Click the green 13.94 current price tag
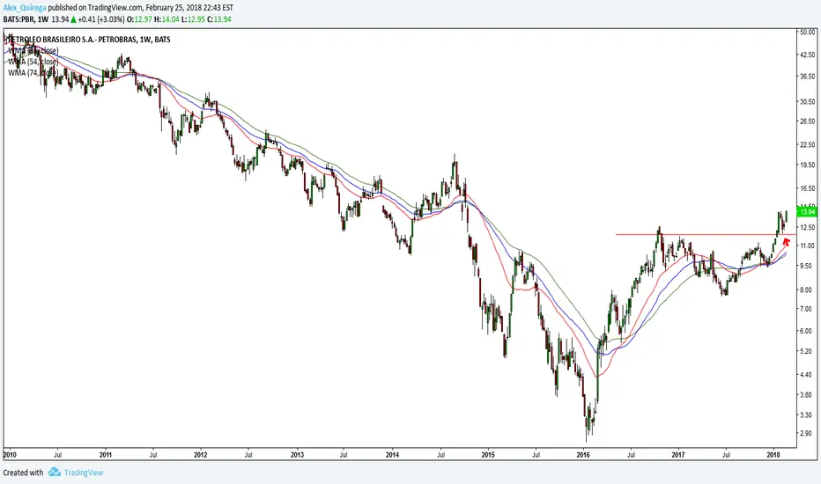The height and width of the screenshot is (484, 821). 807,212
